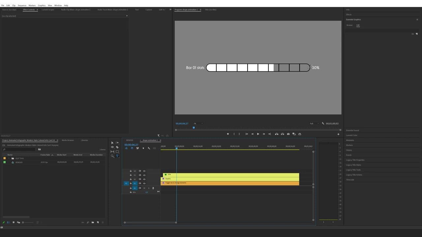The height and width of the screenshot is (237, 422).
Task: Expand the Legacy Title Properties panel
Action: coord(355,160)
